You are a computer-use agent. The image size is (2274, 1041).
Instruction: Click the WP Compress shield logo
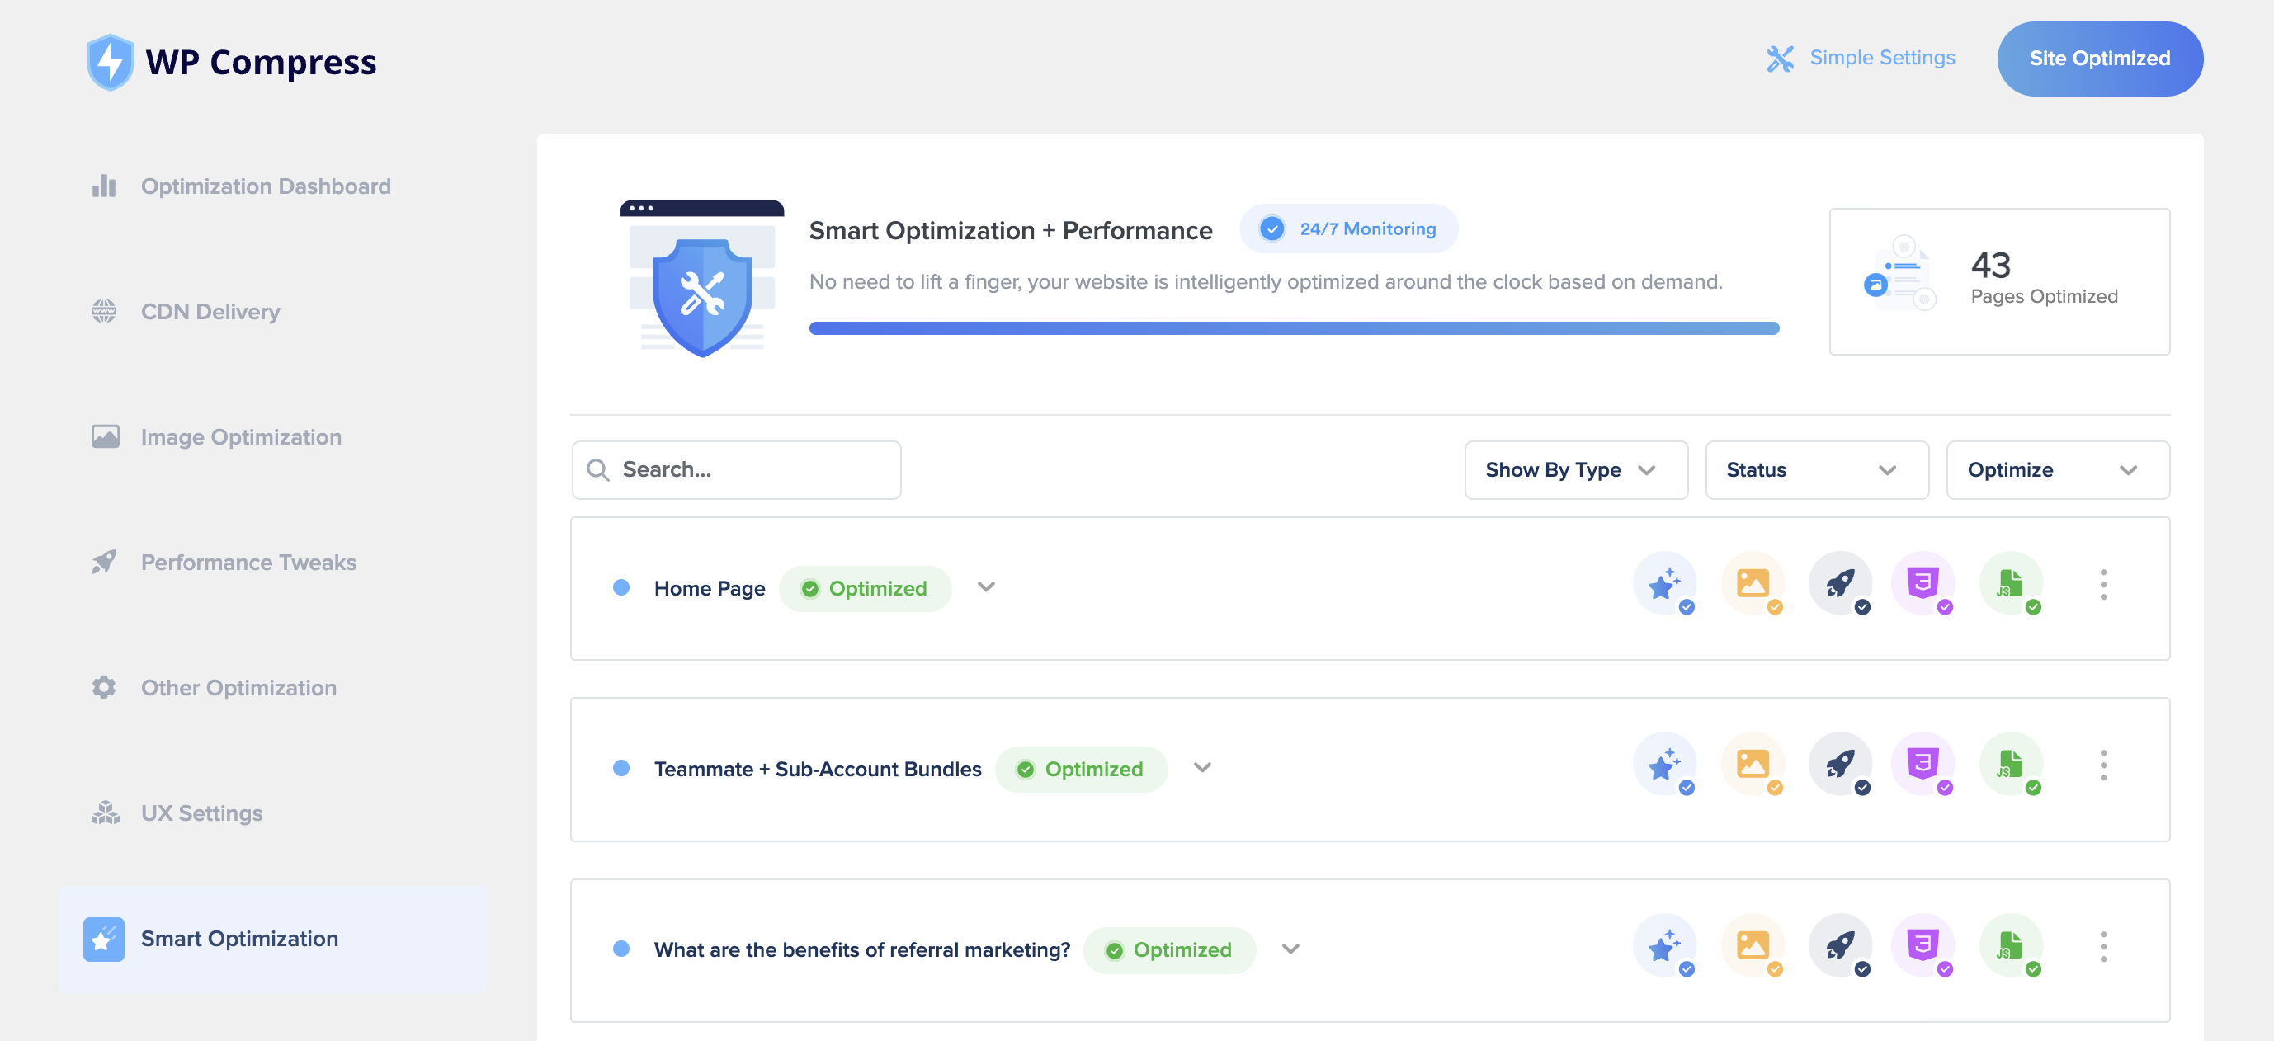pyautogui.click(x=111, y=62)
